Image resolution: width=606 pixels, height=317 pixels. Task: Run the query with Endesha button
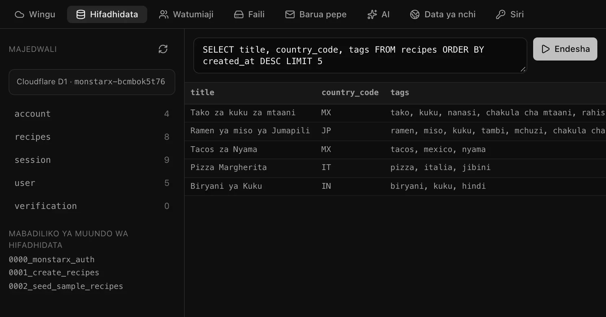coord(565,49)
